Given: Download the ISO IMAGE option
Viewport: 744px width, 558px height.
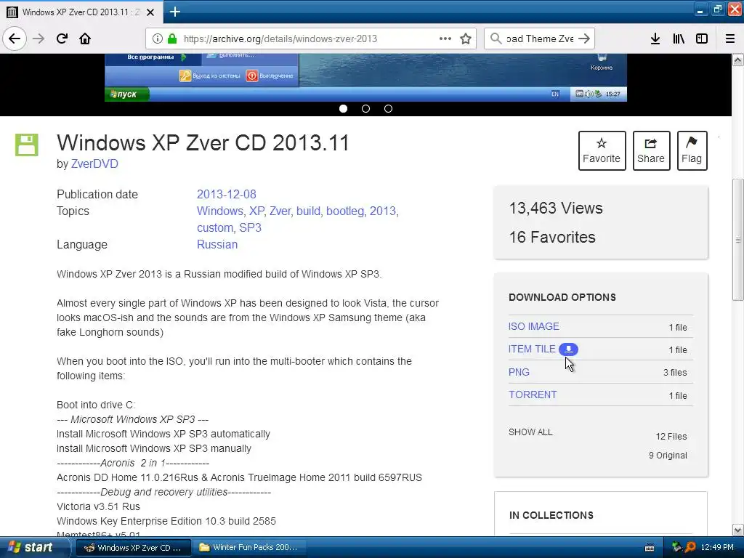Looking at the screenshot, I should (x=534, y=326).
